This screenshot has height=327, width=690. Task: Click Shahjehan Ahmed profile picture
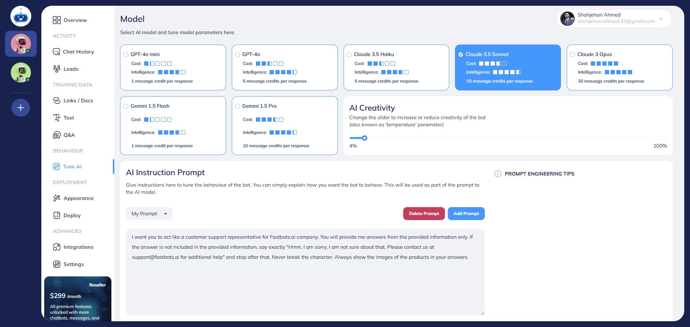pyautogui.click(x=567, y=19)
